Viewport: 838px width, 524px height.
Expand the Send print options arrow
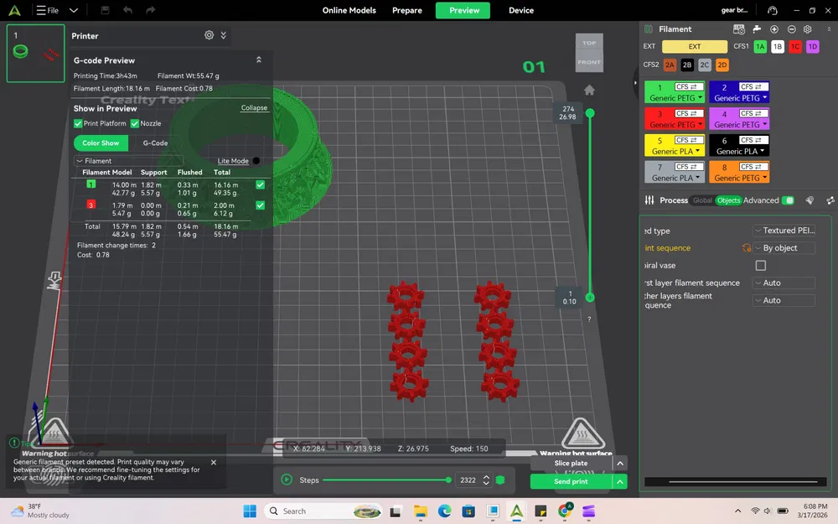pyautogui.click(x=620, y=481)
